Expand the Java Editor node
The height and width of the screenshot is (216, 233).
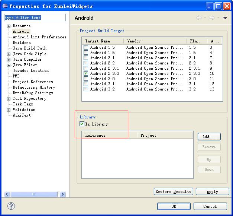point(9,65)
